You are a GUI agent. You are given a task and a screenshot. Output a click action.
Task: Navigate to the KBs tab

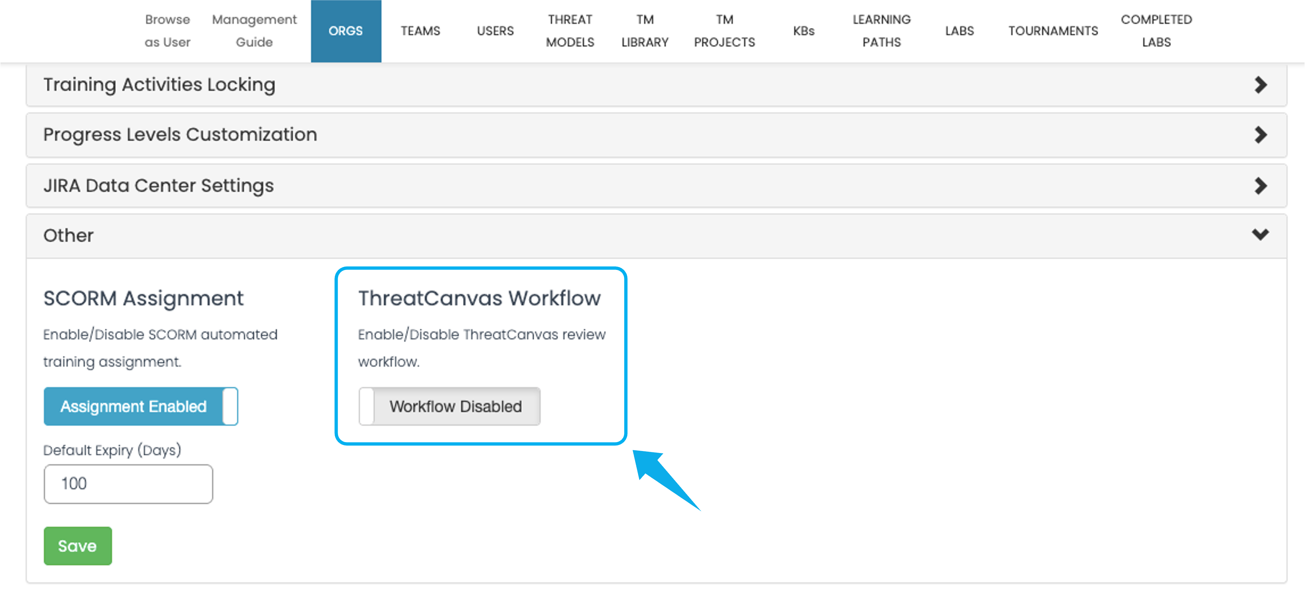click(x=804, y=31)
